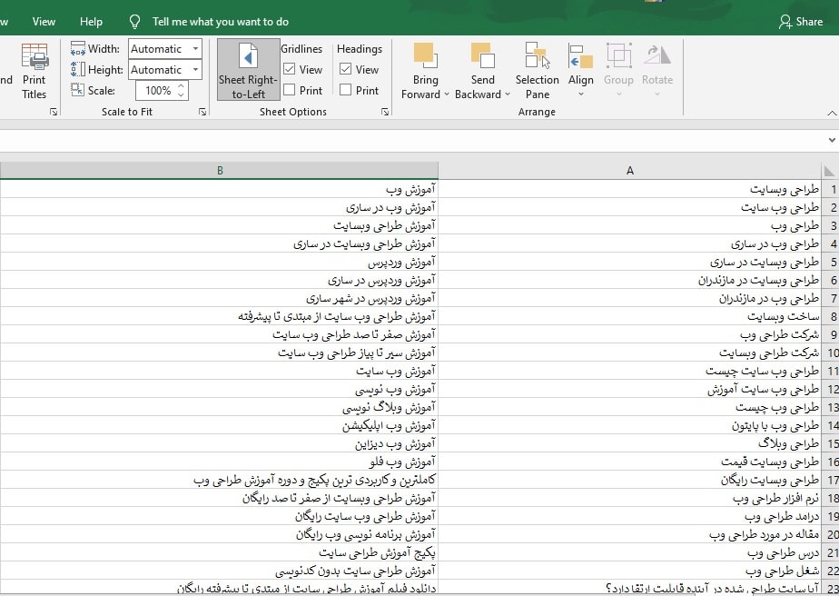Open the Height Automatic dropdown
This screenshot has height=596, width=839.
pyautogui.click(x=196, y=70)
